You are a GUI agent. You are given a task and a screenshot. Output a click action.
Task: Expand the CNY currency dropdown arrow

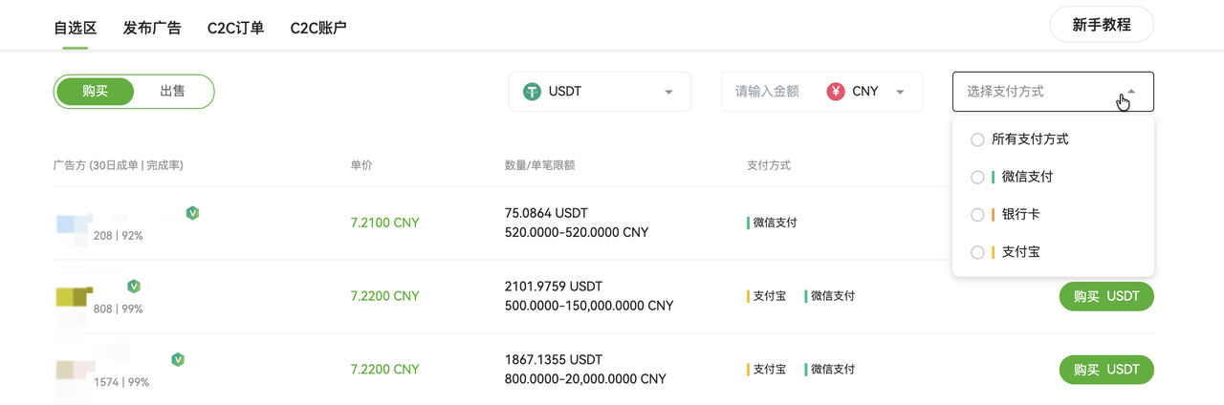click(x=900, y=92)
